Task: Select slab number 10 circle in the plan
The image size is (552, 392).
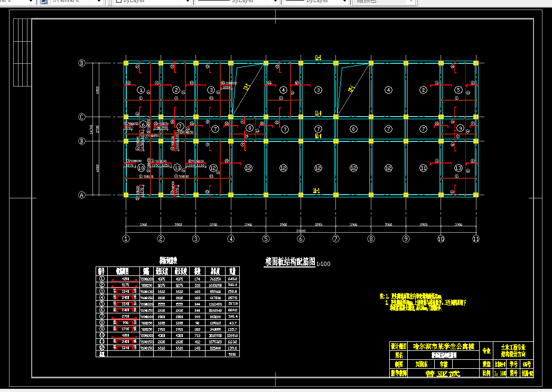Action: click(x=141, y=168)
